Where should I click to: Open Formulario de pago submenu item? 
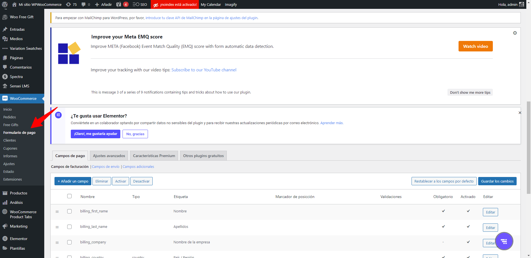(x=19, y=133)
